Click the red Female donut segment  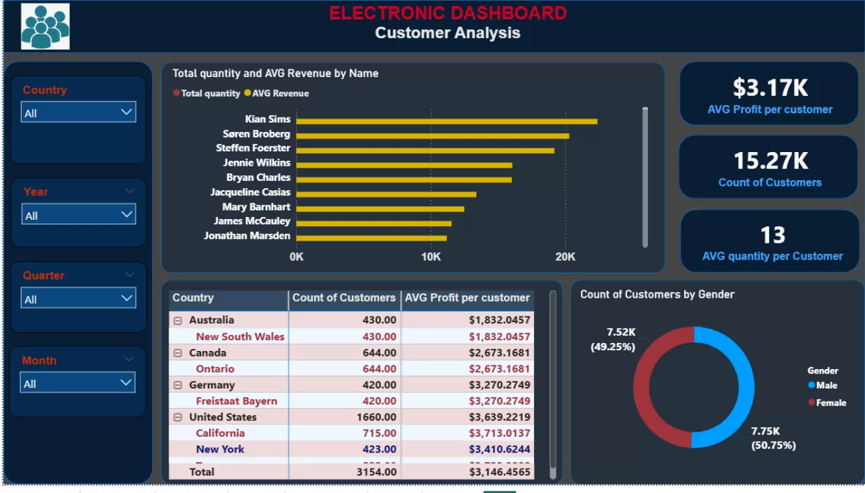click(642, 386)
